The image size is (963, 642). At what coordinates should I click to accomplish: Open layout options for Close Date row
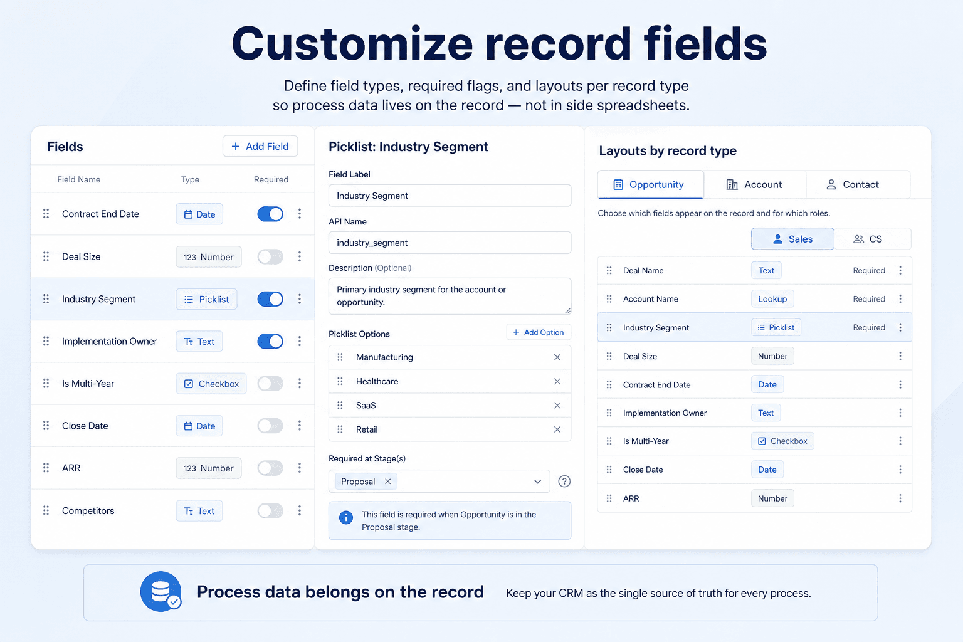tap(900, 470)
